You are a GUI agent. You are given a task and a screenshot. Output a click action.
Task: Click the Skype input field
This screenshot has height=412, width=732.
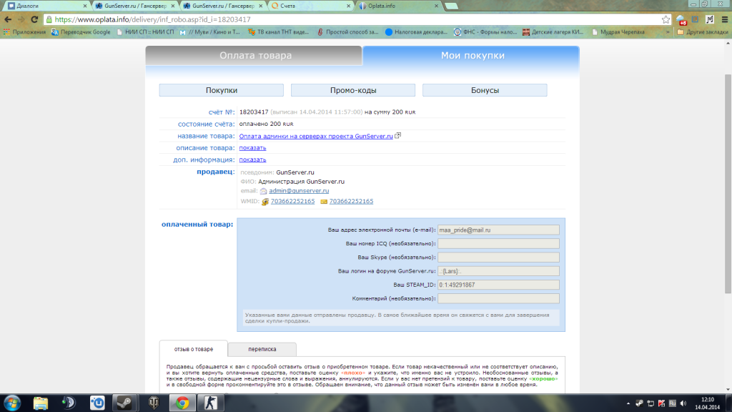click(x=498, y=257)
